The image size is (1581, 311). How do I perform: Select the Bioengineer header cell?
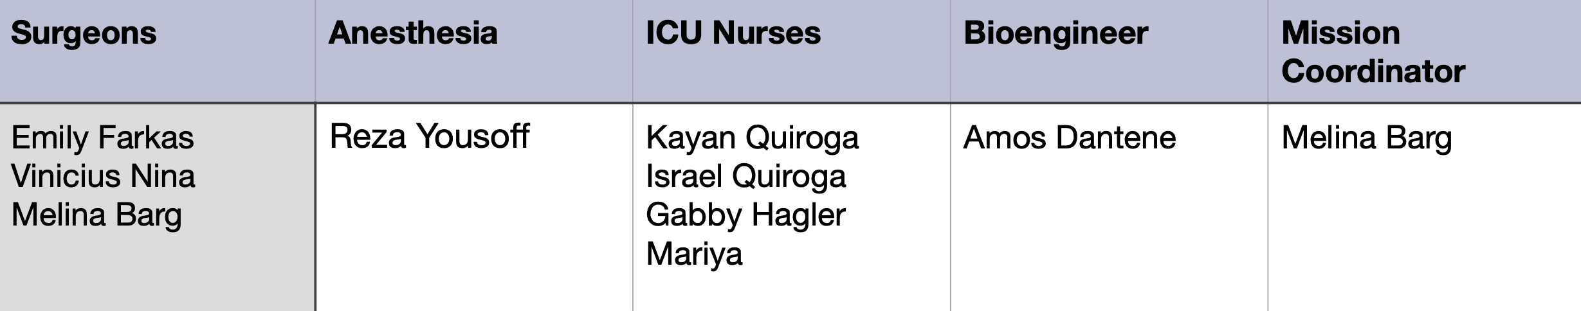1056,33
